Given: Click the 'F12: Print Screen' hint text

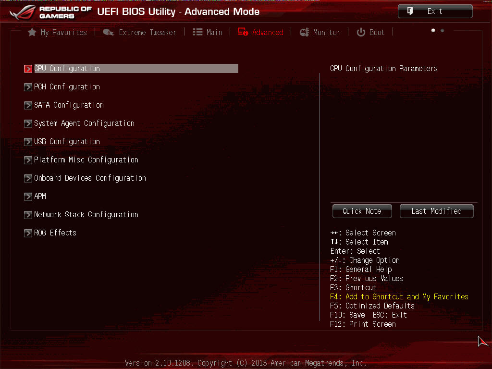Looking at the screenshot, I should click(363, 324).
